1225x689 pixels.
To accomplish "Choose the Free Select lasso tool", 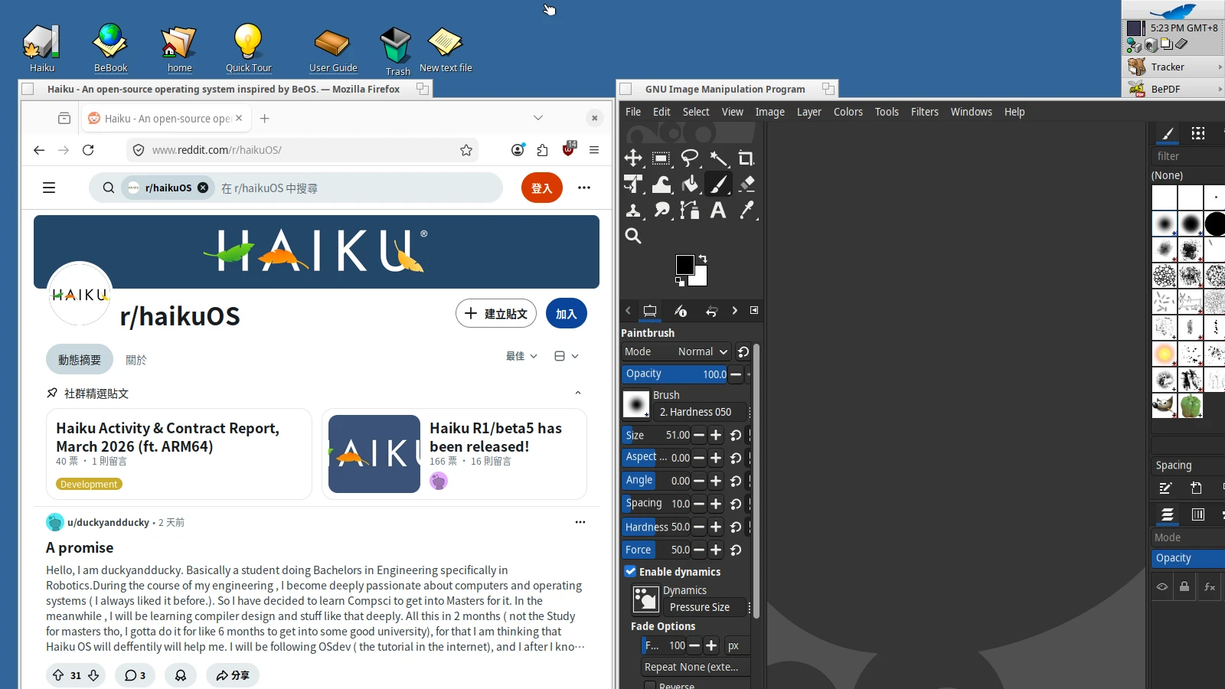I will pos(690,158).
